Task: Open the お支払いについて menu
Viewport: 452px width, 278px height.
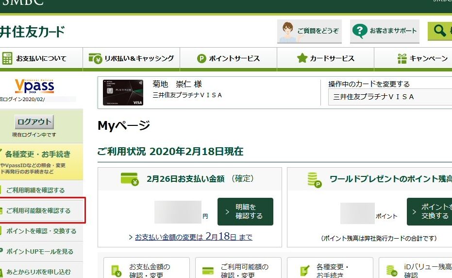Action: (41, 59)
